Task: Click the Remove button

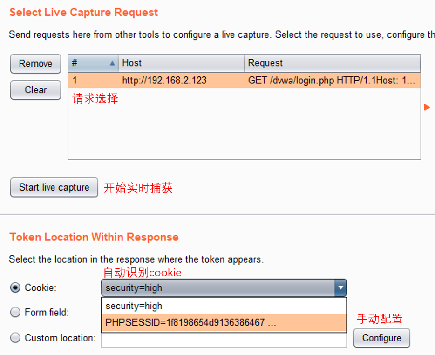Action: tap(35, 64)
